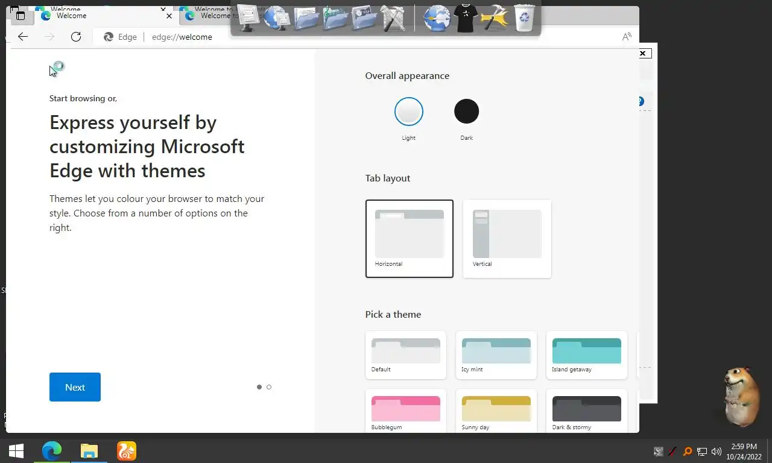Choose the Vertical tab layout

coord(507,239)
